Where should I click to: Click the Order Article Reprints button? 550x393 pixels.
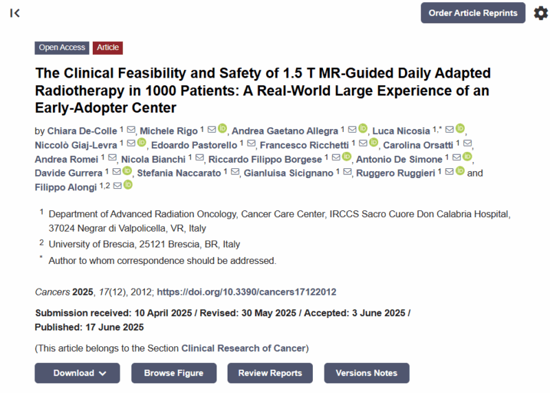pos(473,13)
